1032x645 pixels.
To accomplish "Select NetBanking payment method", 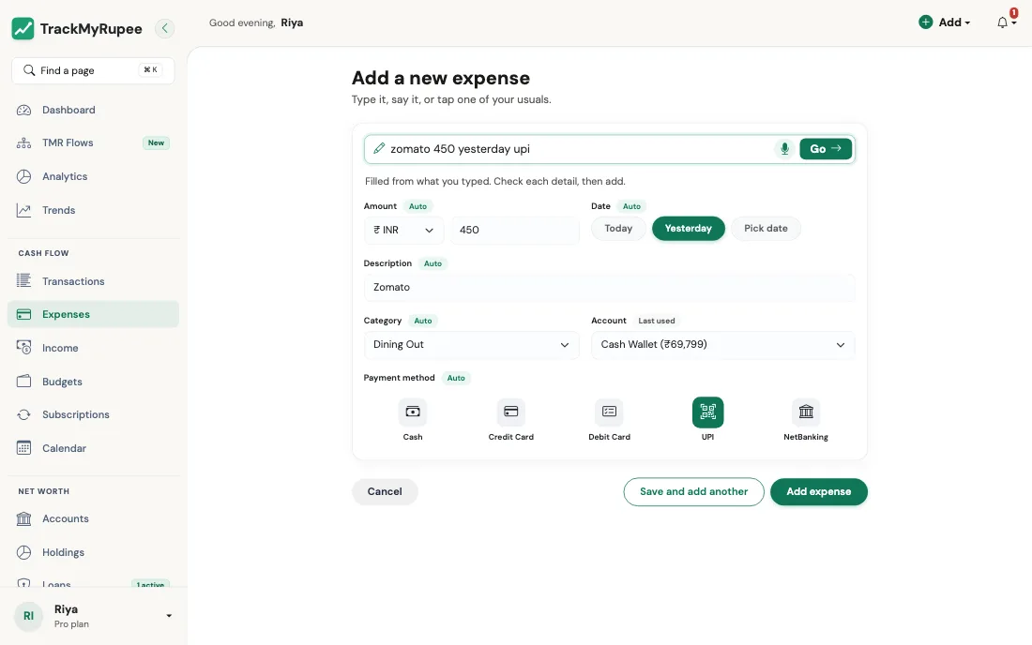I will pos(806,419).
